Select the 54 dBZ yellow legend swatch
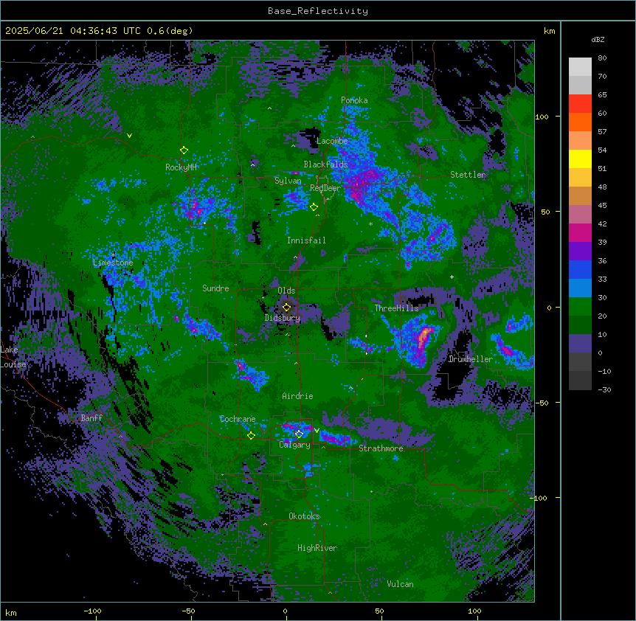636x621 pixels. (580, 159)
